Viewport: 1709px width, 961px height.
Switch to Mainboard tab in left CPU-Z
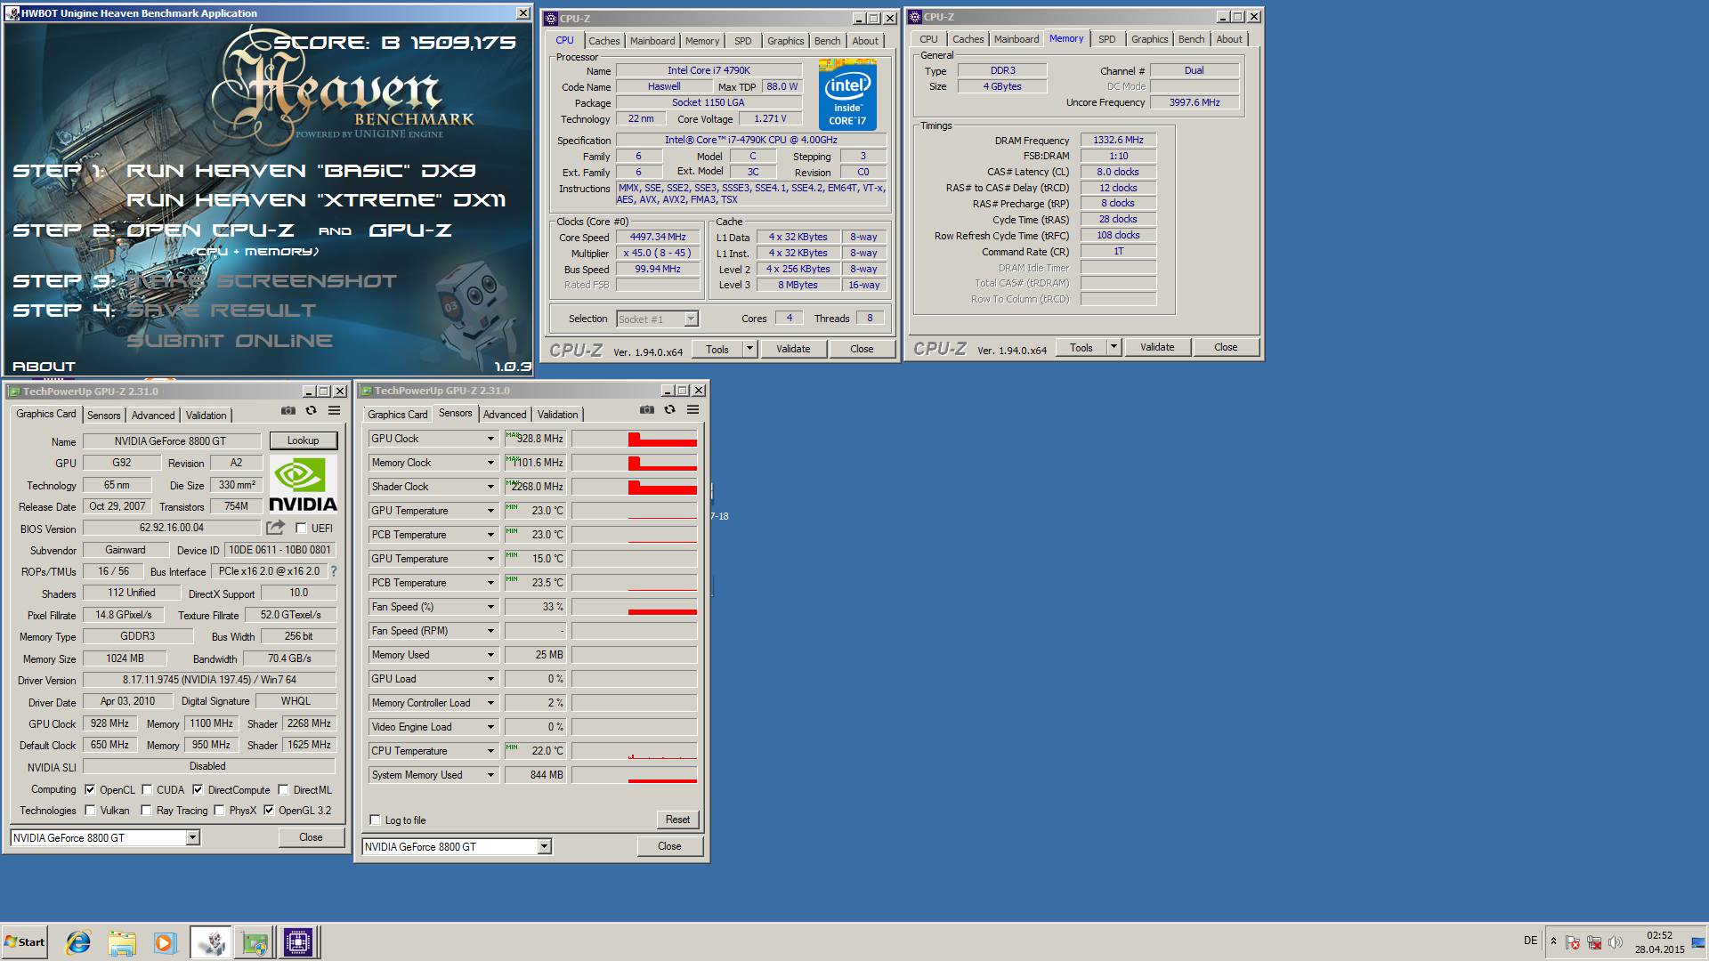[652, 41]
